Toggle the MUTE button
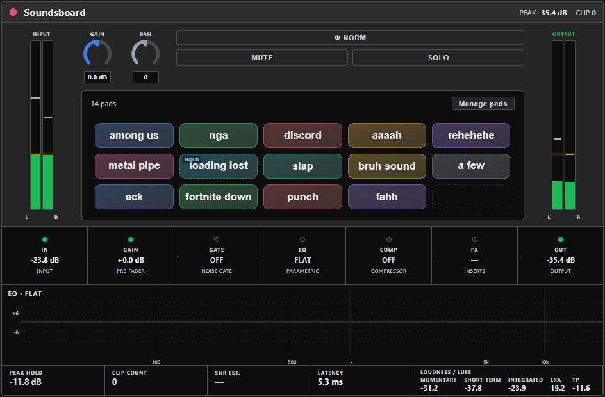 click(262, 58)
